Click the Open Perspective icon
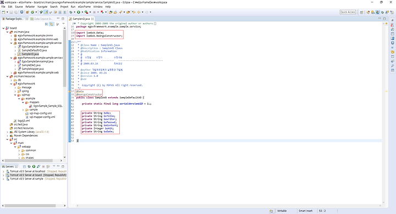The height and width of the screenshot is (214, 396). coord(361,12)
